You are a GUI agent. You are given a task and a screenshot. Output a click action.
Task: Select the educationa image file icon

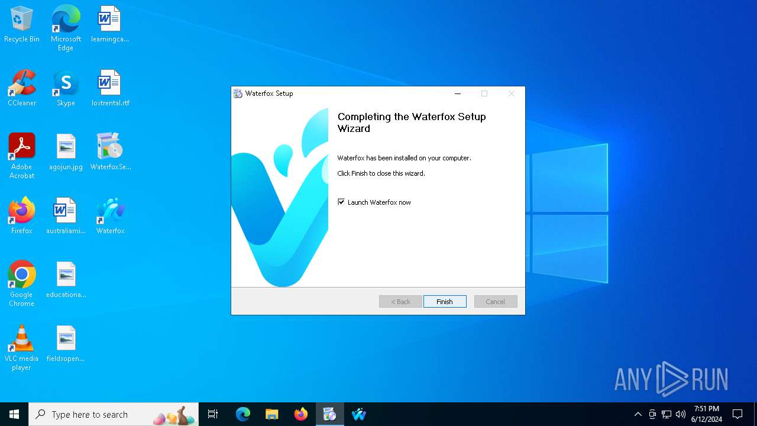click(x=66, y=280)
